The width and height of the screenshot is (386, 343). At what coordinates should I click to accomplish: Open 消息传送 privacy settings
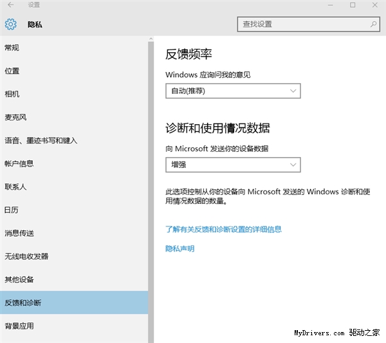[19, 233]
